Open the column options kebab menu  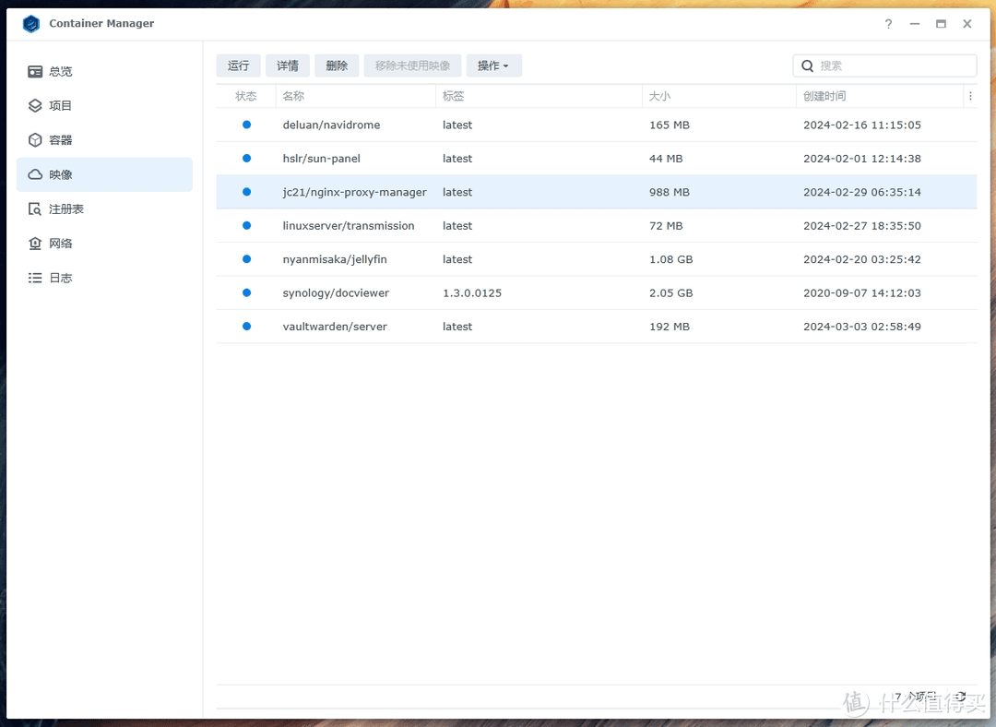[x=970, y=96]
